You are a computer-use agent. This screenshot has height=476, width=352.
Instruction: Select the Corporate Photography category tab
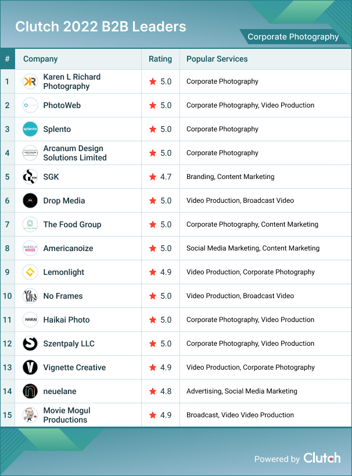point(293,37)
